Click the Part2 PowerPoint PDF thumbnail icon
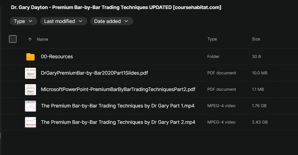The width and height of the screenshot is (298, 155). (x=30, y=90)
